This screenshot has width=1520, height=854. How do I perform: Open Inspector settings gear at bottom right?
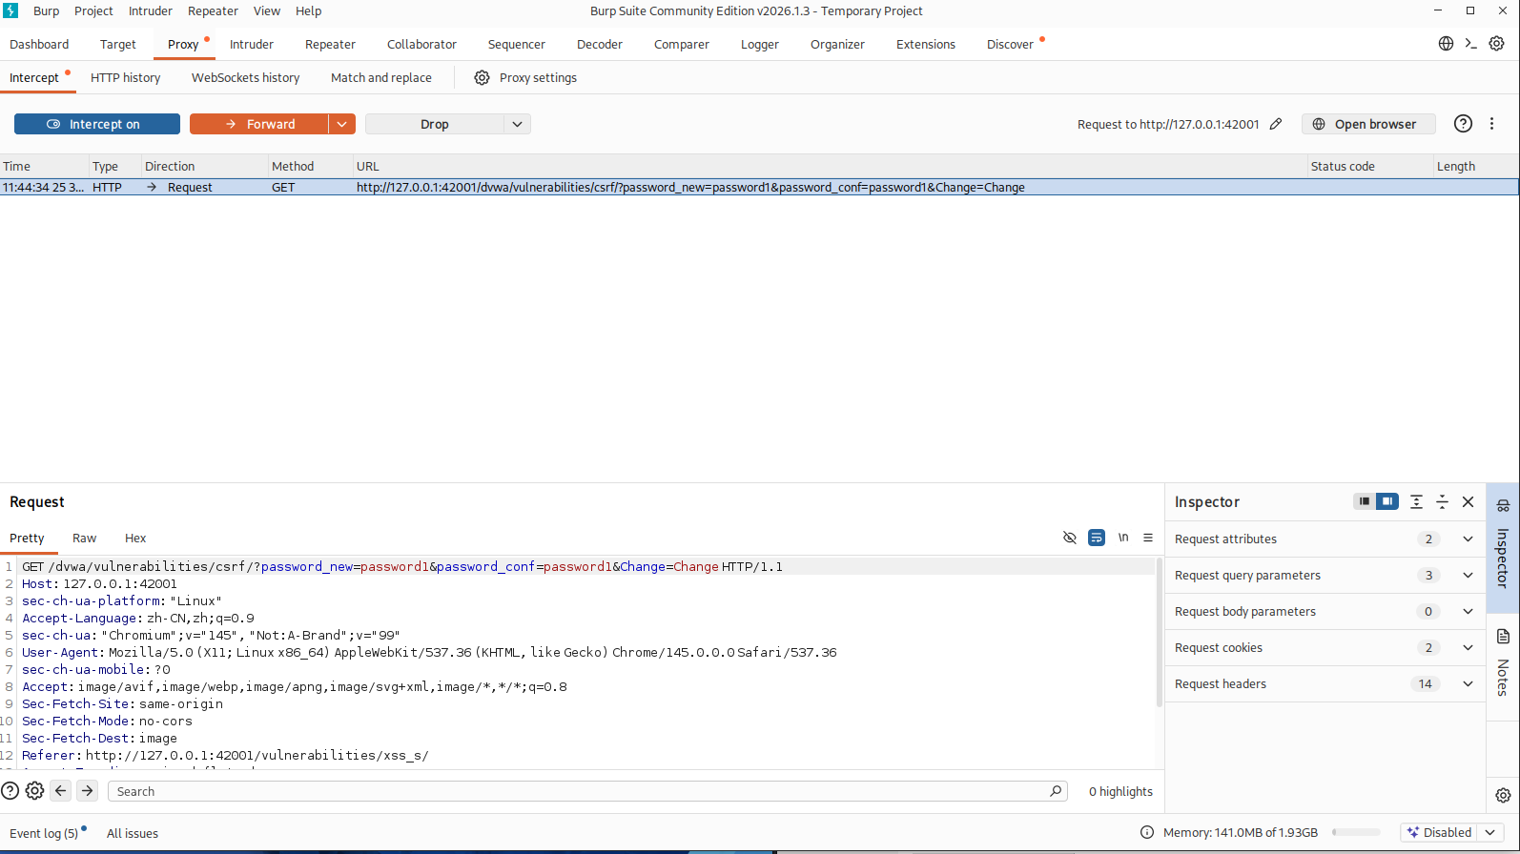[1503, 795]
